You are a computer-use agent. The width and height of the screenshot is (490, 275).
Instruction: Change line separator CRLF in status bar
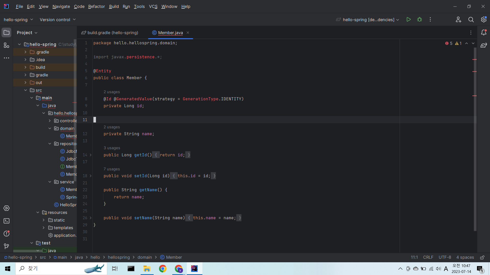[x=428, y=257]
